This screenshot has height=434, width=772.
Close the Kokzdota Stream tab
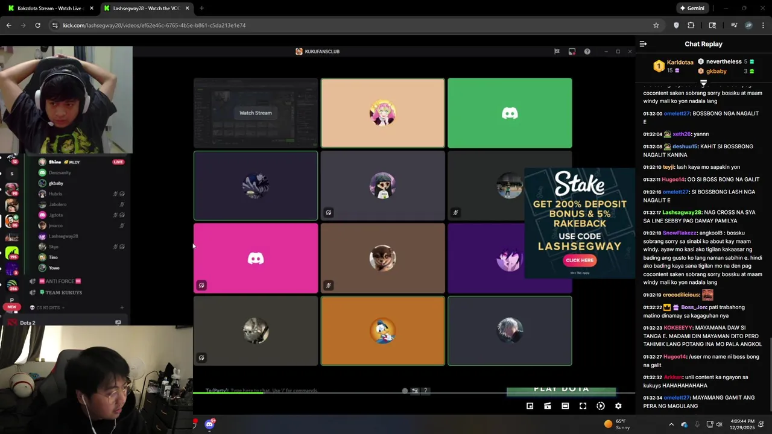(92, 8)
